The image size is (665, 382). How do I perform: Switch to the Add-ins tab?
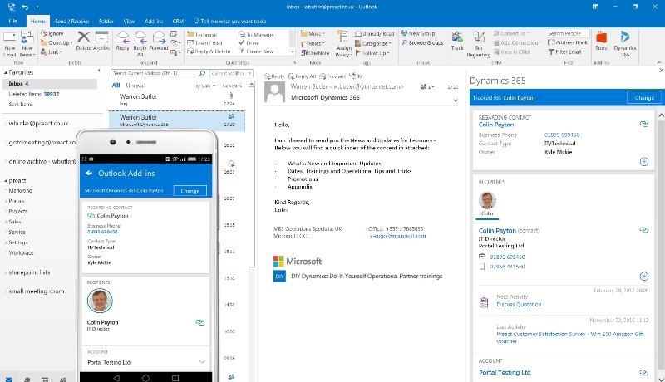click(154, 21)
